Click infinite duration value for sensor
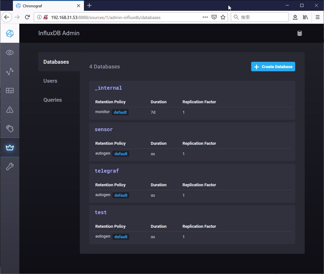This screenshot has height=274, width=324. 153,154
